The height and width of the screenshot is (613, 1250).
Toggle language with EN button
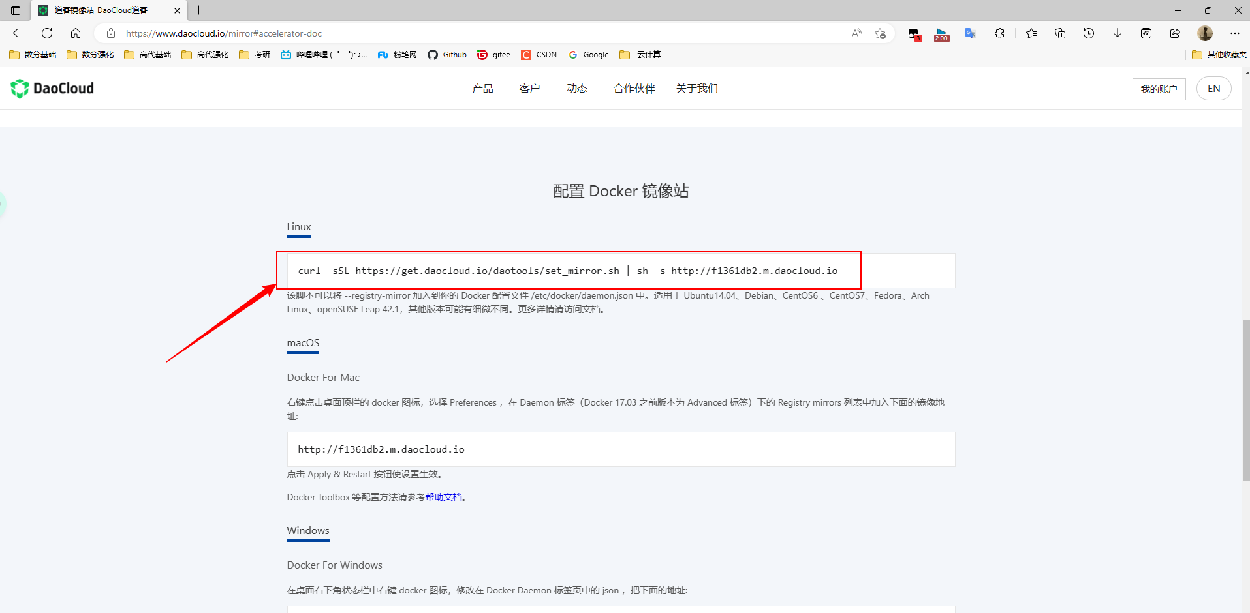1213,89
